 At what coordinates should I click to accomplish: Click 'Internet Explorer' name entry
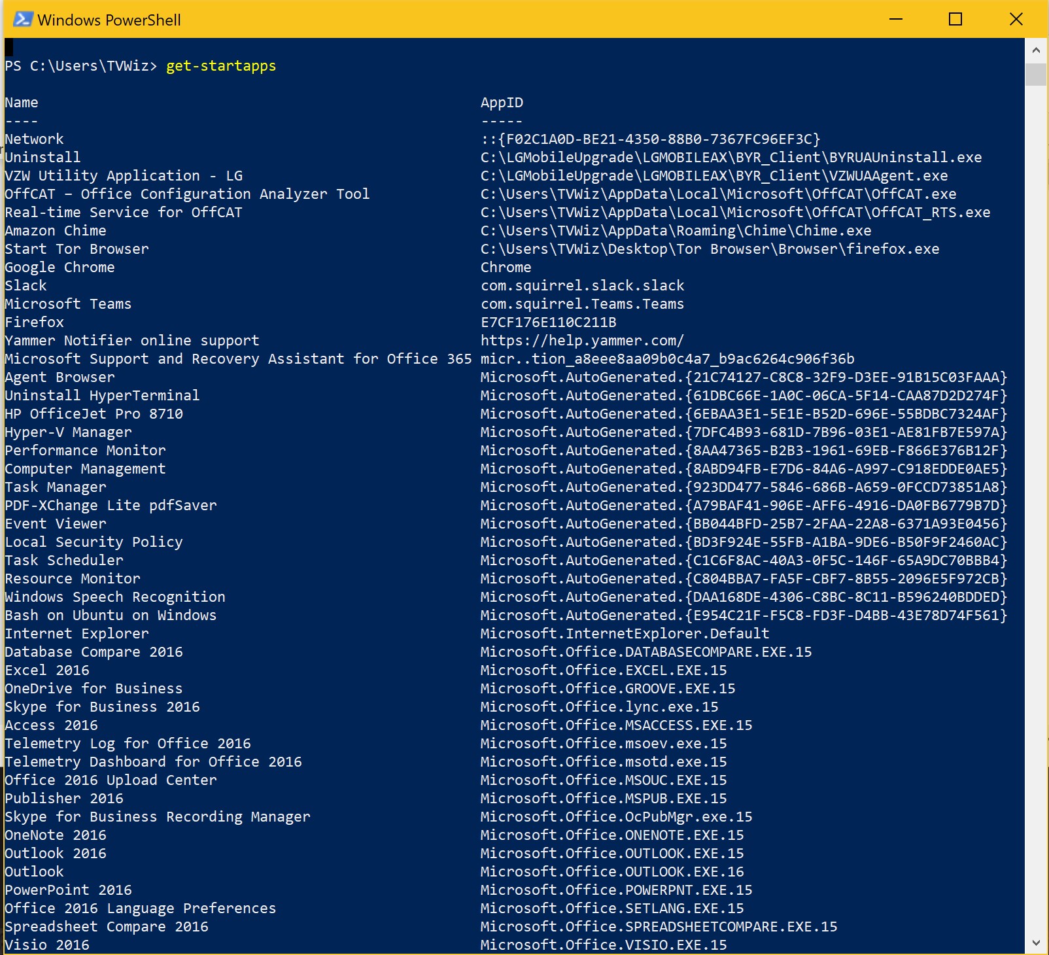(x=77, y=634)
